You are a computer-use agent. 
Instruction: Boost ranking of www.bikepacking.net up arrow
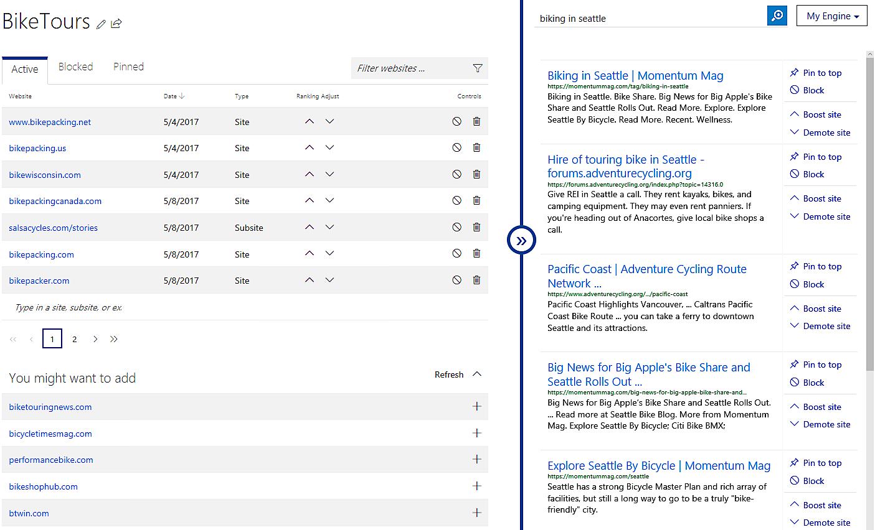click(310, 121)
